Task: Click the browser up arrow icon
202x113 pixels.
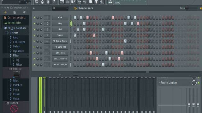Action: click(x=5, y=8)
